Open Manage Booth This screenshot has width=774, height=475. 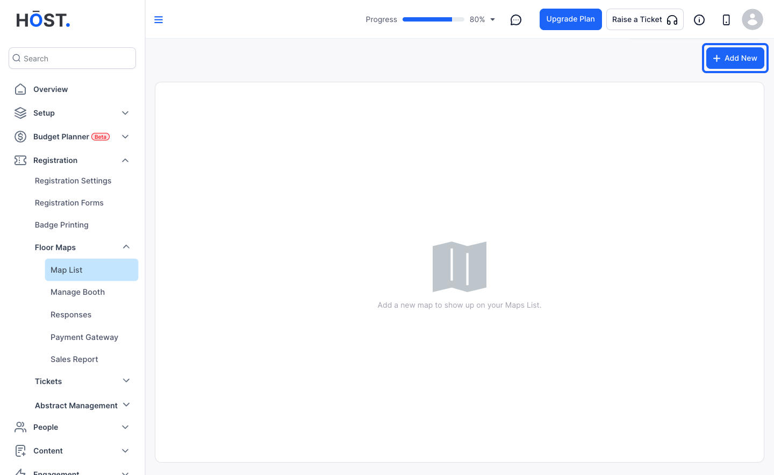click(x=77, y=292)
